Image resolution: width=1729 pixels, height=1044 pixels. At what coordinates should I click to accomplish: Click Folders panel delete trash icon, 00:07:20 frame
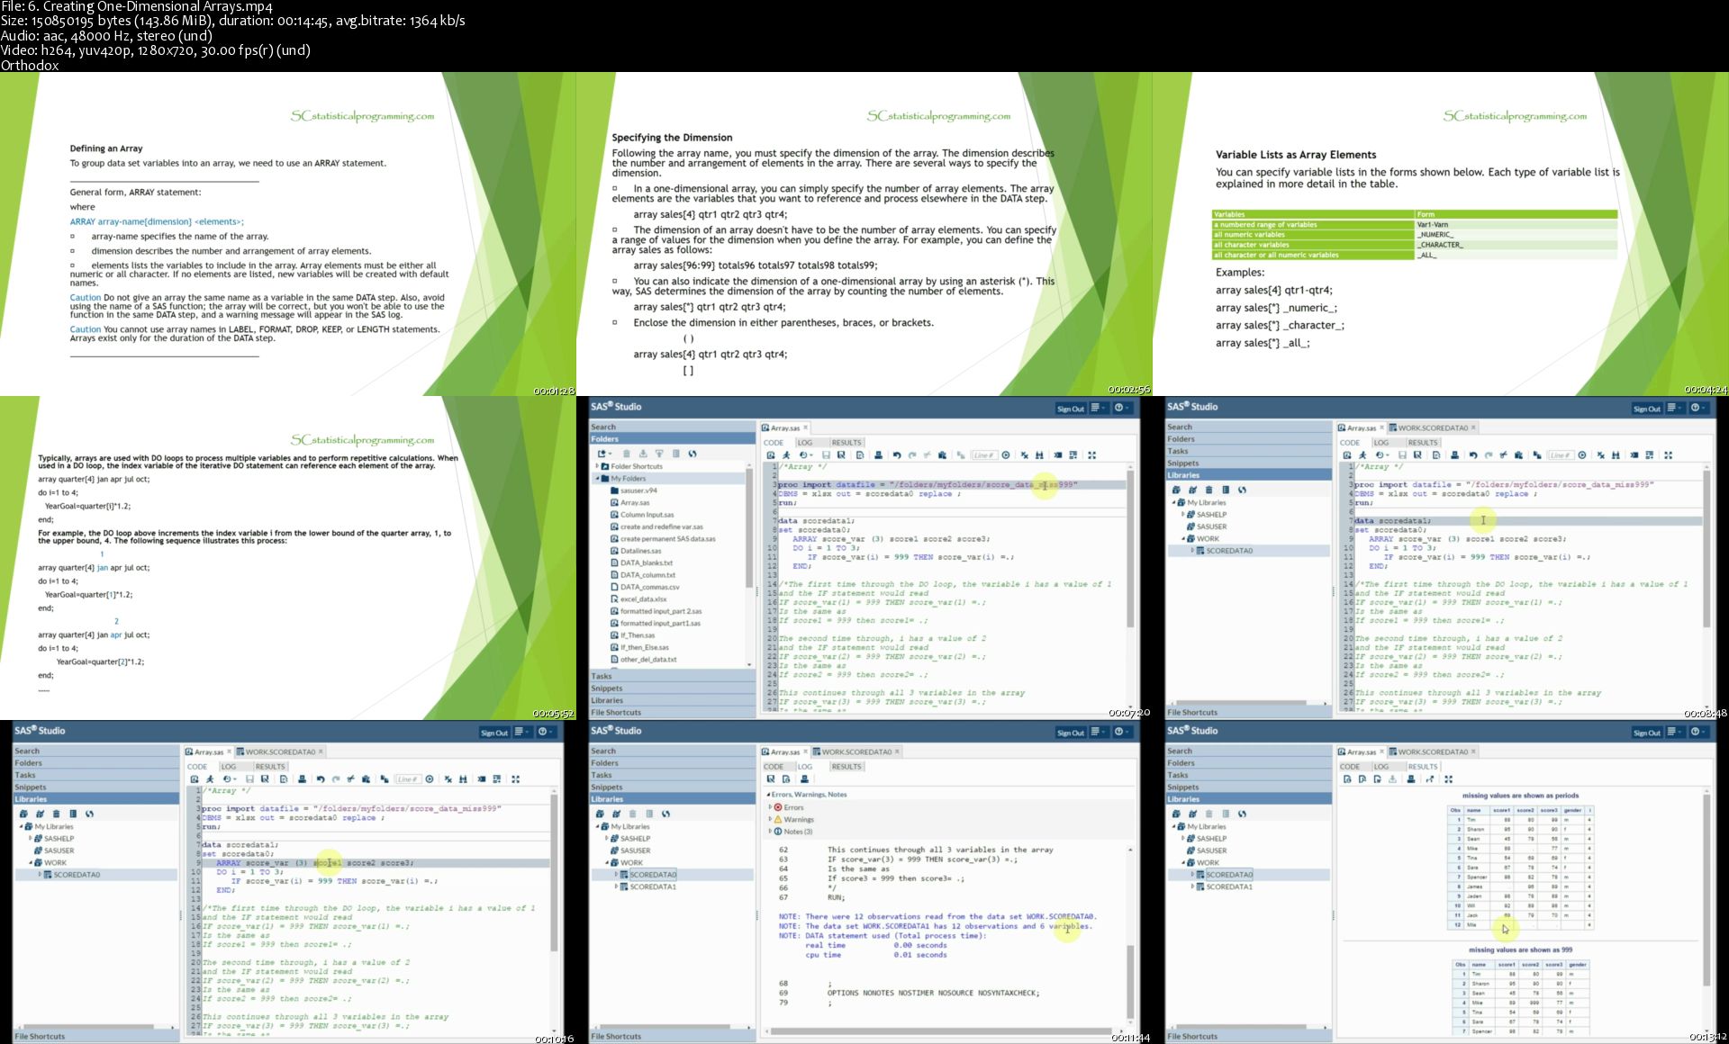627,454
